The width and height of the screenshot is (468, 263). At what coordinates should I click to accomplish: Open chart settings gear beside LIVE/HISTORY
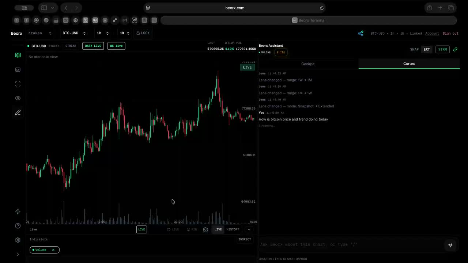pyautogui.click(x=205, y=229)
